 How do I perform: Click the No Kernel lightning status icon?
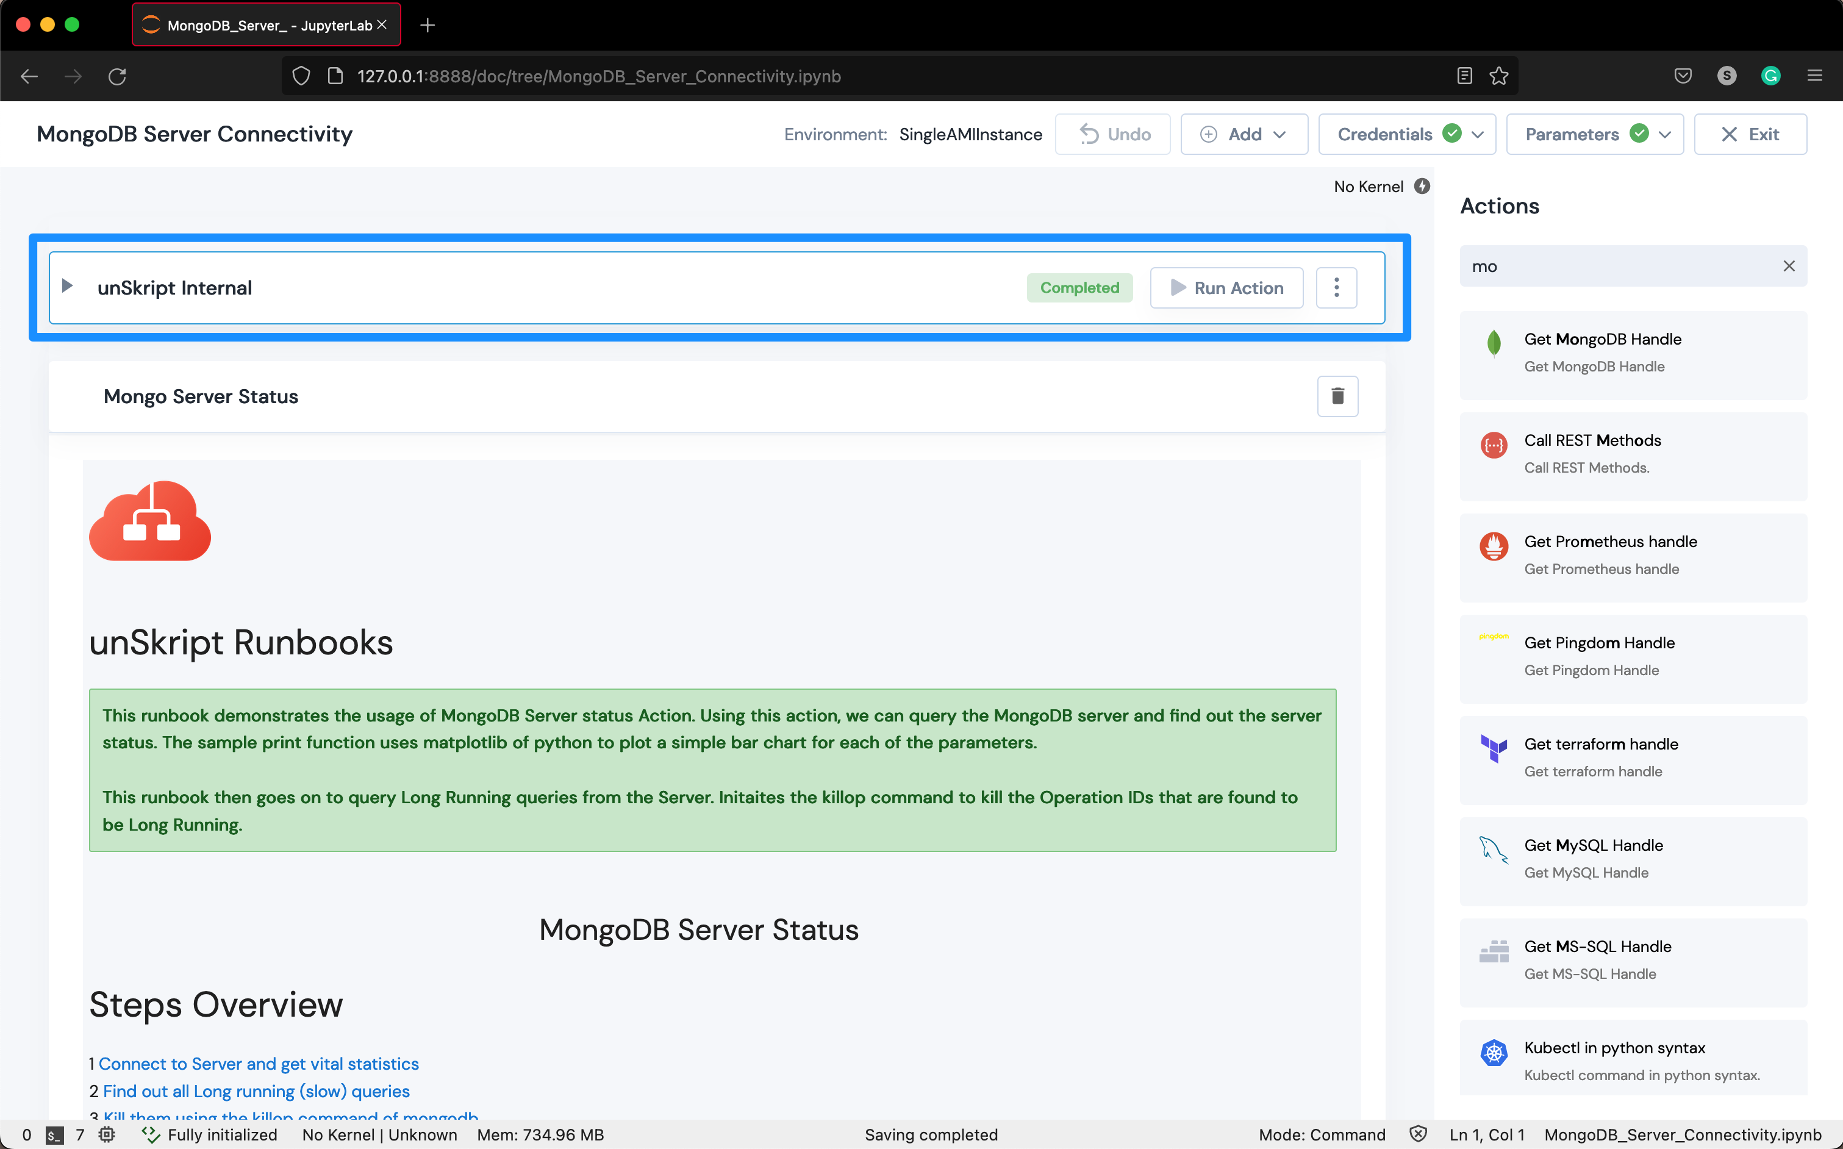pyautogui.click(x=1422, y=186)
